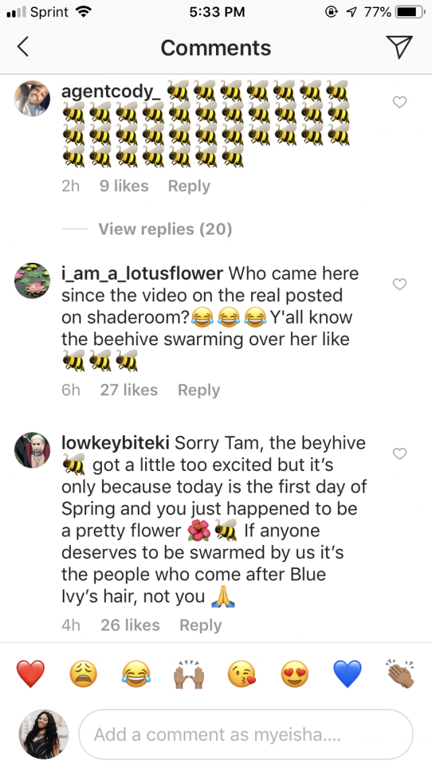
Task: View 27 likes on lotusflower comment
Action: (x=129, y=390)
